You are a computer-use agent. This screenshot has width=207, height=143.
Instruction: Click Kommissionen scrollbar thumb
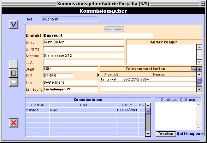pyautogui.click(x=148, y=111)
